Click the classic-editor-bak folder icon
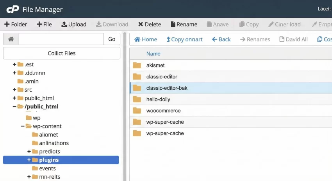 point(137,88)
